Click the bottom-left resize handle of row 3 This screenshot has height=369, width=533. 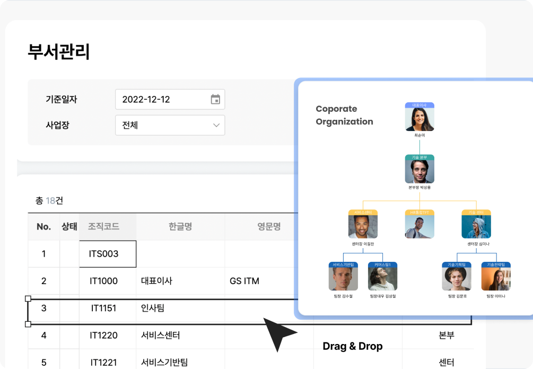point(28,324)
